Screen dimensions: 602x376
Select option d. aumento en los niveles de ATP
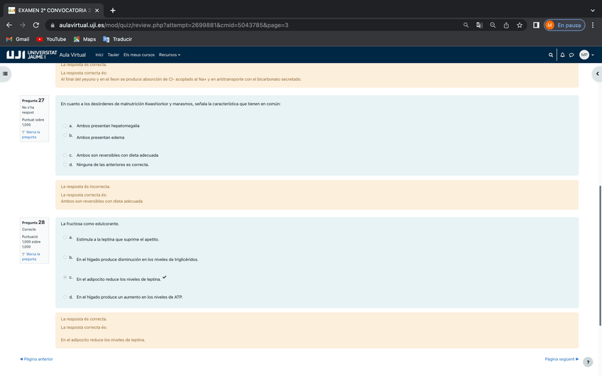tap(65, 297)
